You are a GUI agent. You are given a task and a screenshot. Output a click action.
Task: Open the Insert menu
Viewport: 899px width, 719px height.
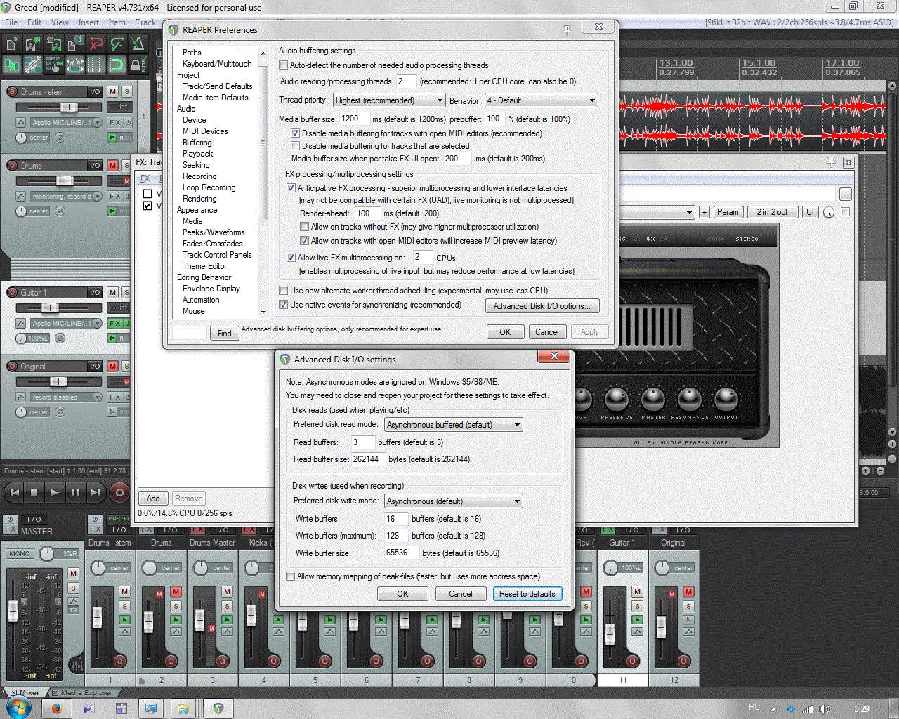88,22
